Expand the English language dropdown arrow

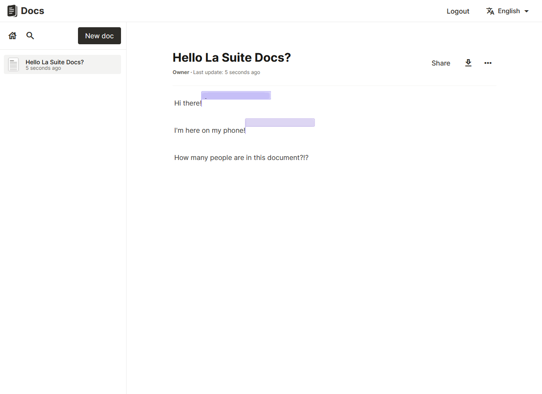[527, 11]
